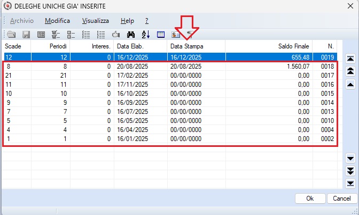Viewport: 359px width, 215px height.
Task: Close the Deleghe Uniche window
Action: [350, 6]
